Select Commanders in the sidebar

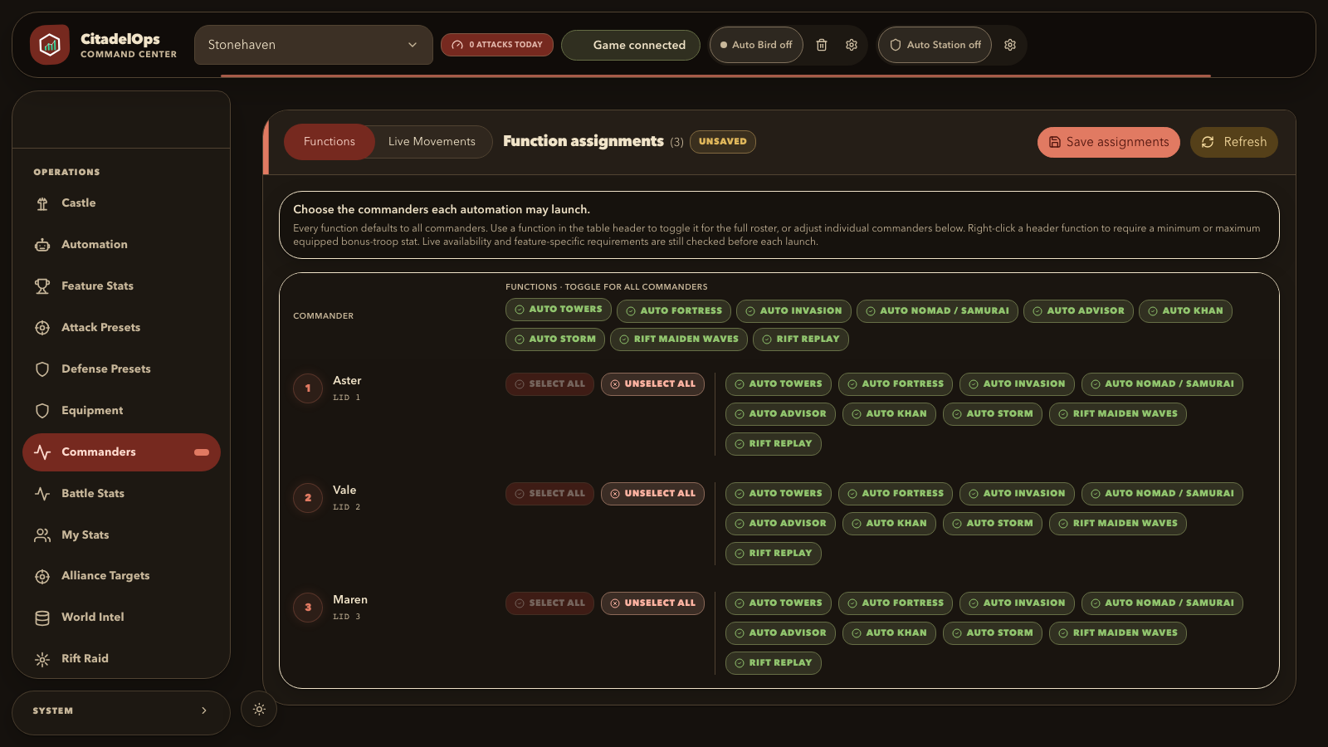click(121, 452)
